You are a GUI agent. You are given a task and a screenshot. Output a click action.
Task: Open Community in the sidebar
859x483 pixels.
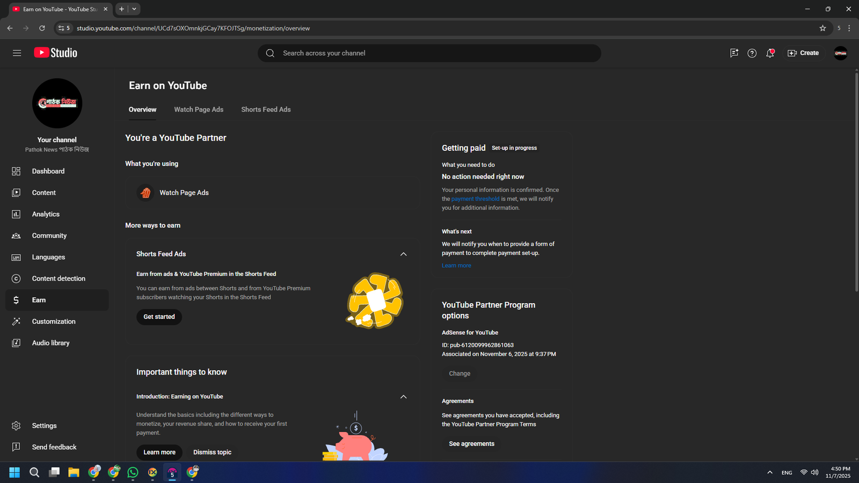pos(57,236)
